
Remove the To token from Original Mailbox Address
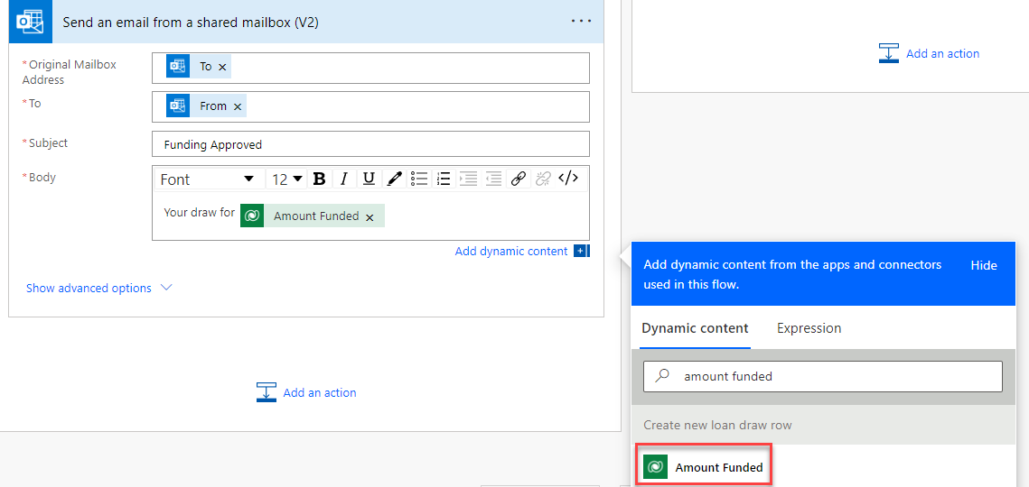222,67
